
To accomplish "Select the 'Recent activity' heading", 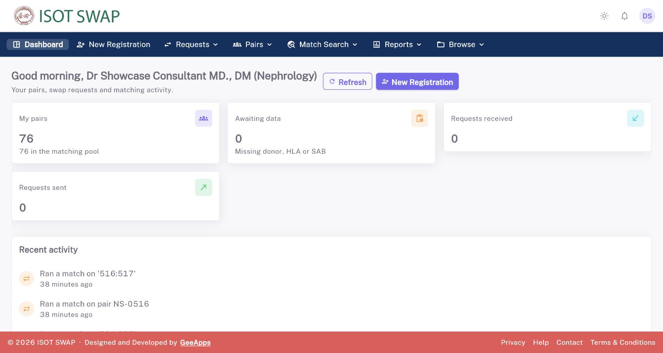I will point(48,250).
